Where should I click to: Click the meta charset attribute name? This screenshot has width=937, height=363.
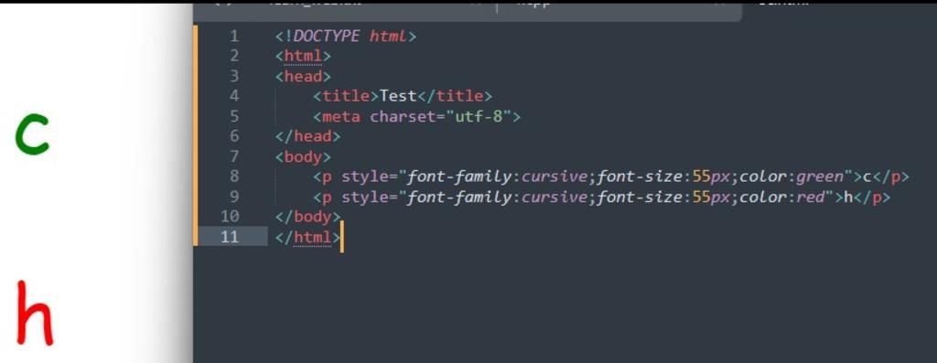[403, 116]
